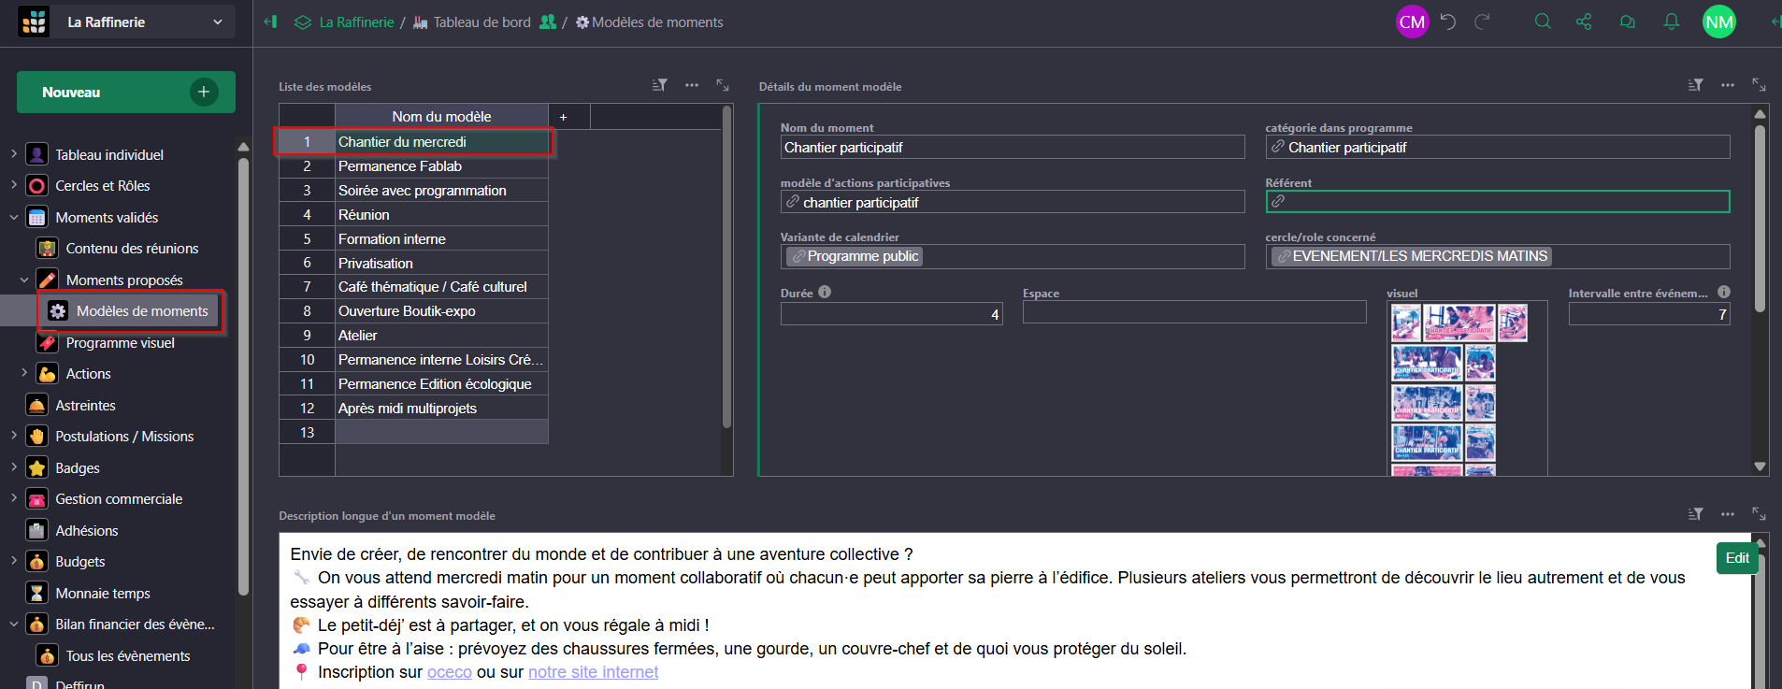Expand the Actions tree item
Image resolution: width=1782 pixels, height=689 pixels.
24,373
